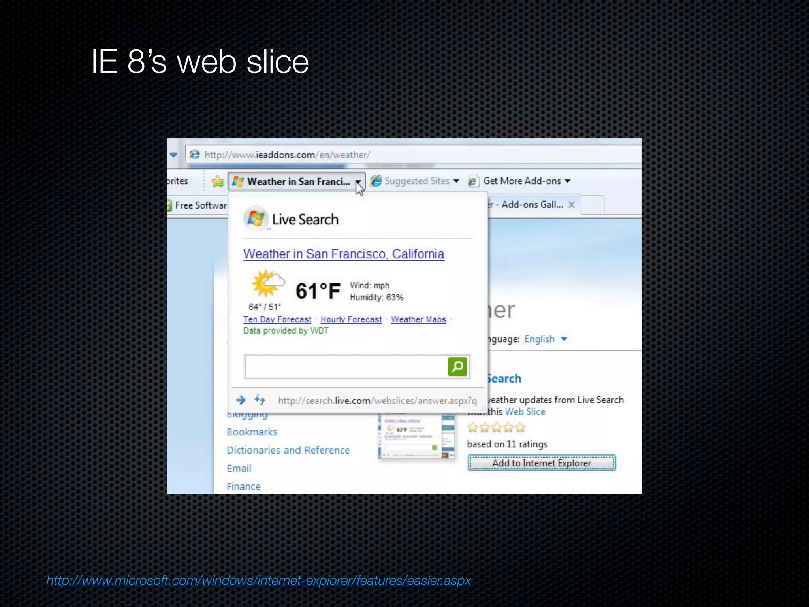Click the Suggested Sites IE icon
Screen dimensions: 809x607
click(x=376, y=181)
